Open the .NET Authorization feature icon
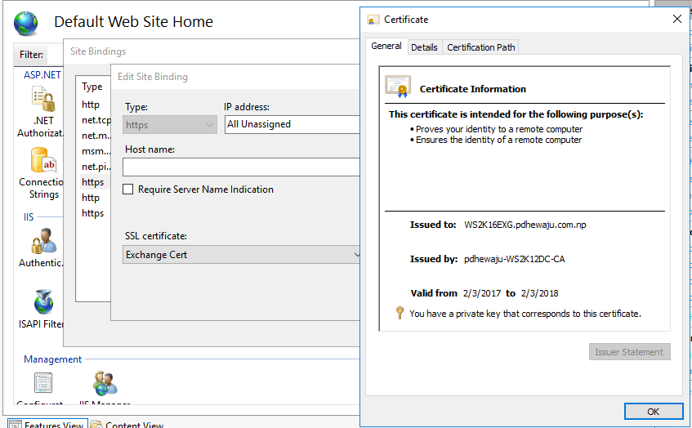 tap(43, 98)
